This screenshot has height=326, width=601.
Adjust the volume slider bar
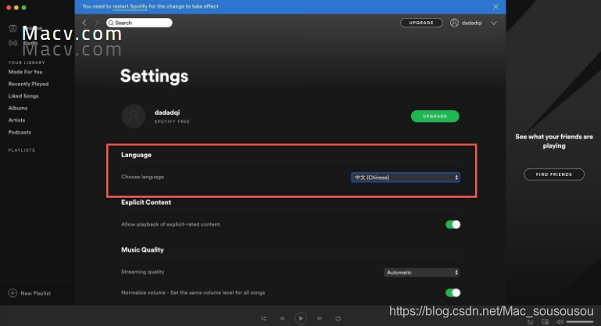point(580,322)
